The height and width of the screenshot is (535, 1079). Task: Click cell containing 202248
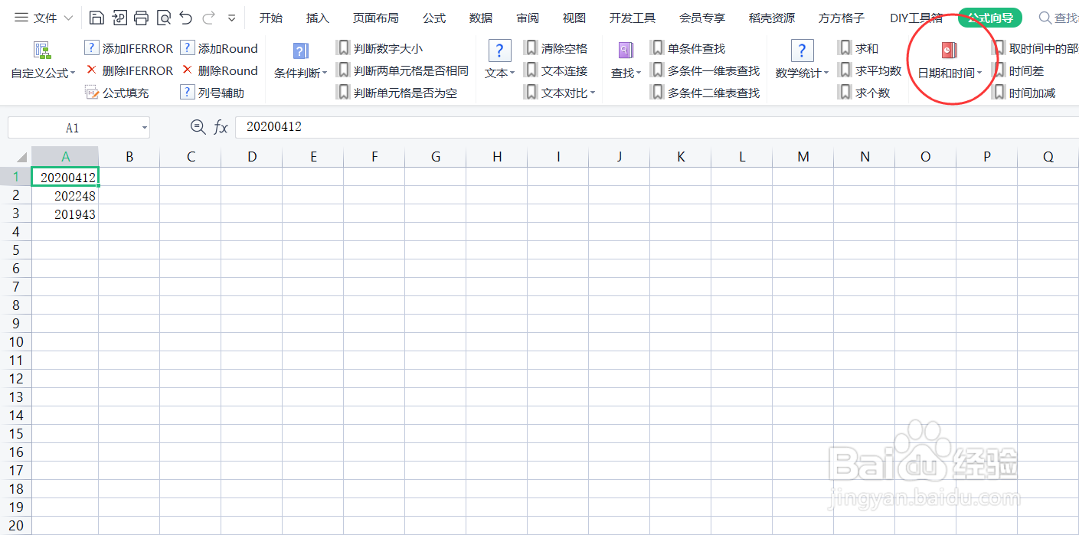tap(65, 196)
